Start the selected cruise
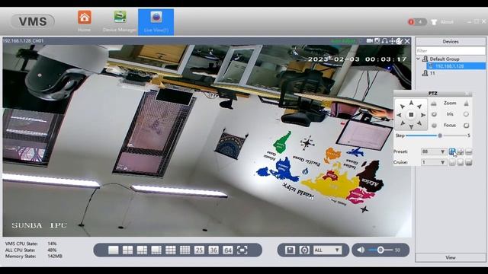This screenshot has height=274, width=488. pyautogui.click(x=452, y=162)
